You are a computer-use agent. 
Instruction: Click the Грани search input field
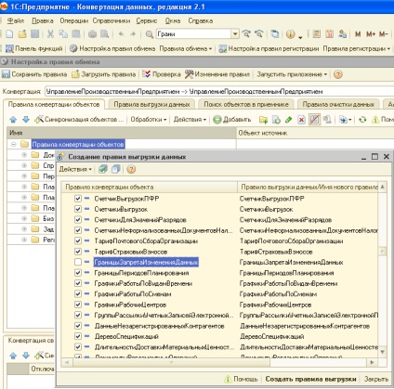point(193,33)
